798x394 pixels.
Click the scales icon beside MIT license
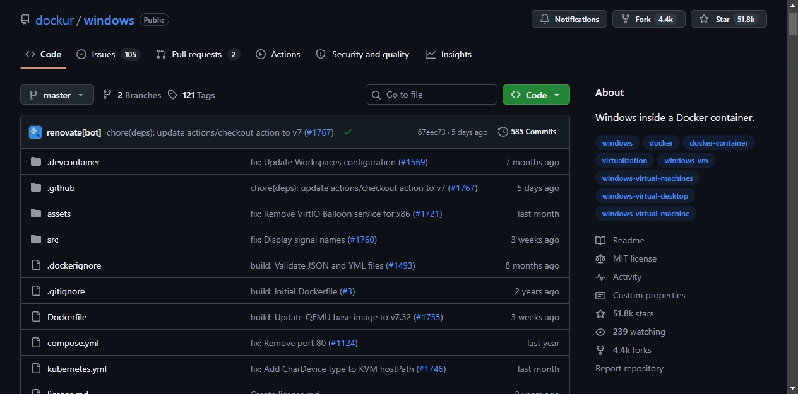(x=600, y=258)
